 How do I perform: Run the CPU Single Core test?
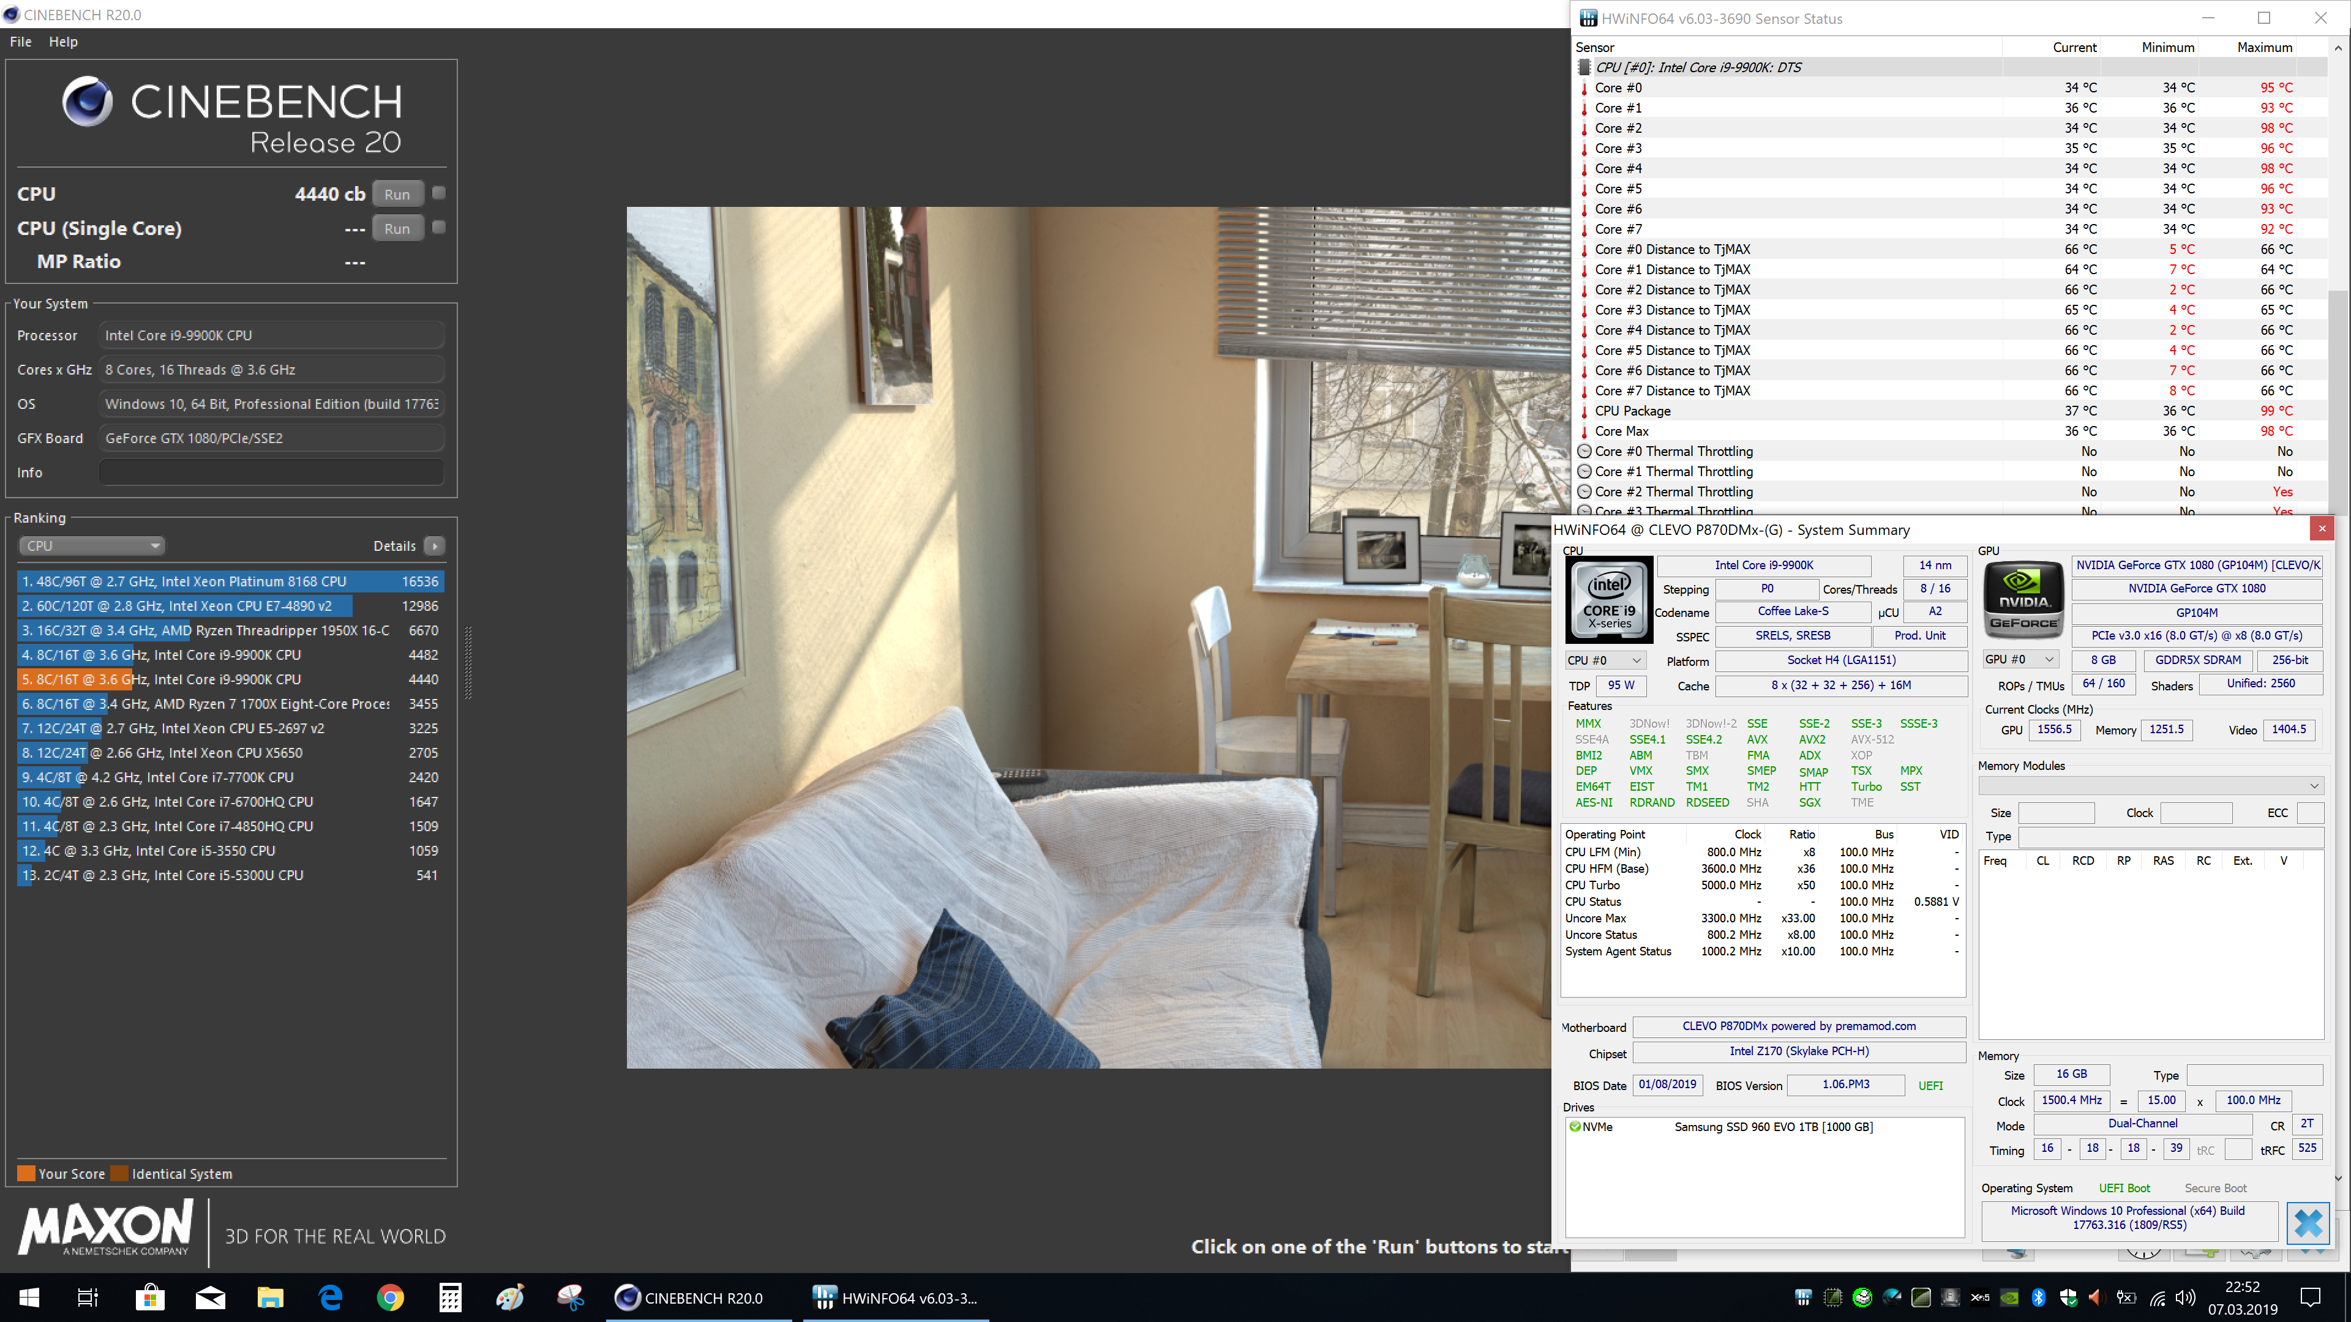(x=397, y=229)
